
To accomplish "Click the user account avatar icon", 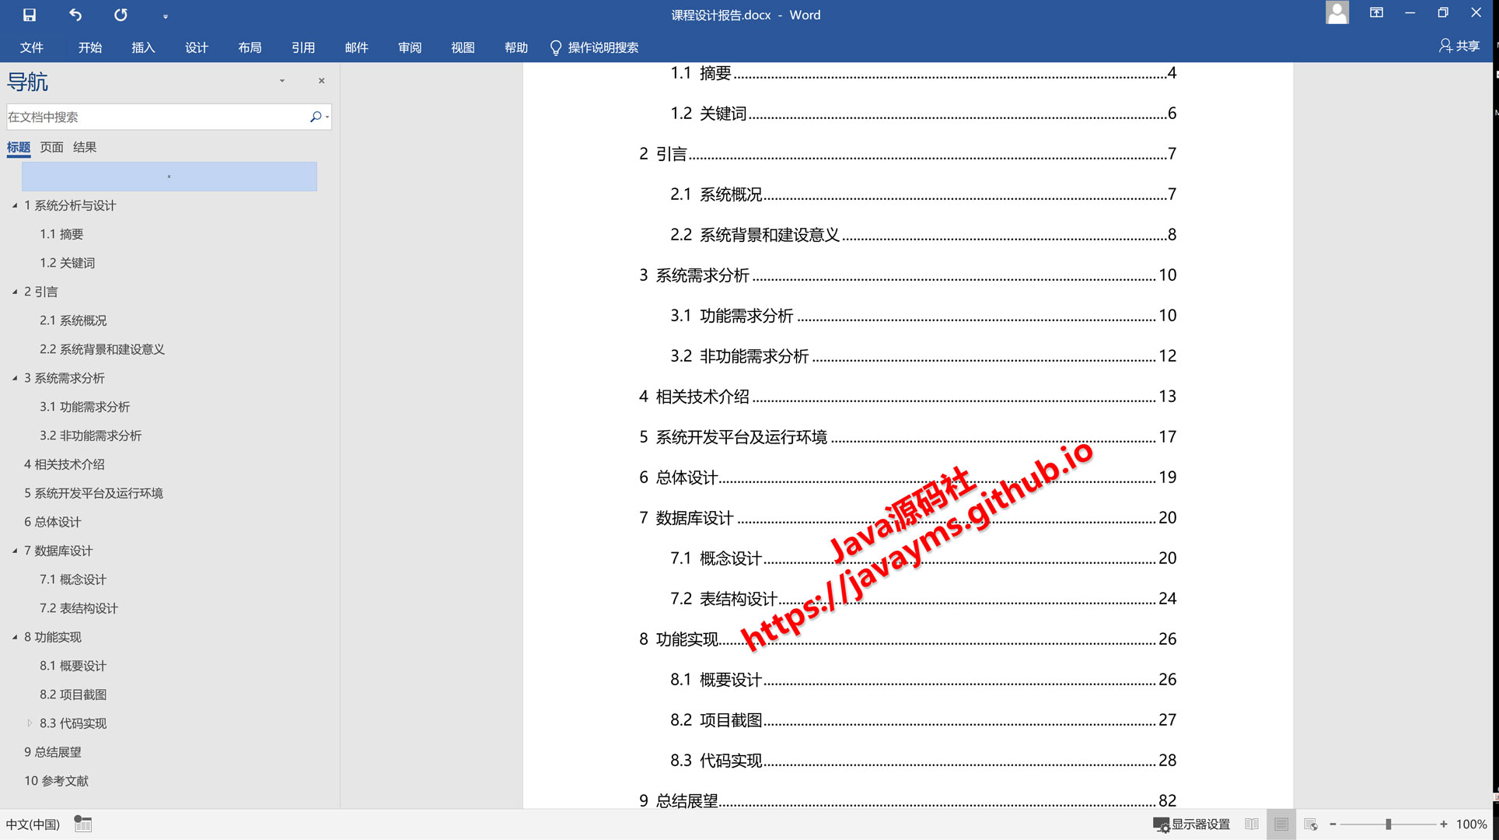I will (x=1337, y=13).
